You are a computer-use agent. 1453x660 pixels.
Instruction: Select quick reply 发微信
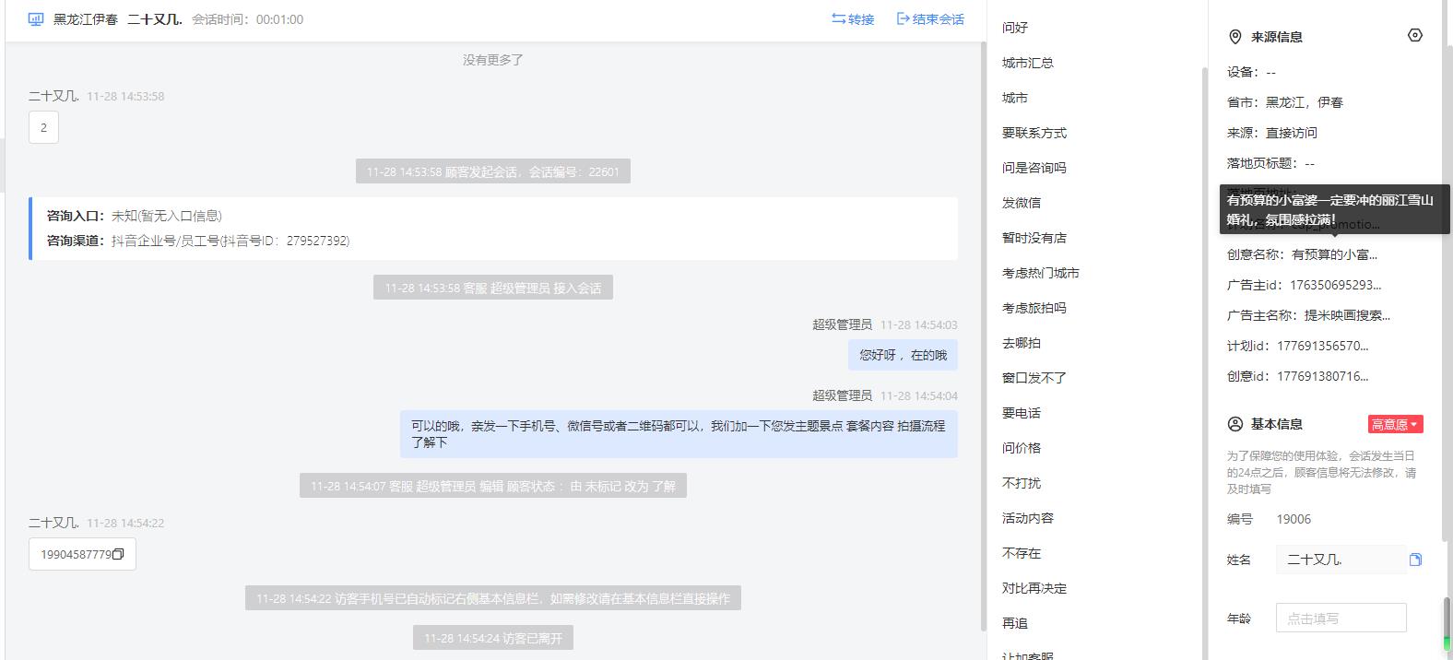click(1022, 203)
